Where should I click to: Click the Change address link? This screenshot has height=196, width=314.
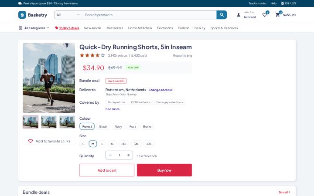(x=160, y=90)
